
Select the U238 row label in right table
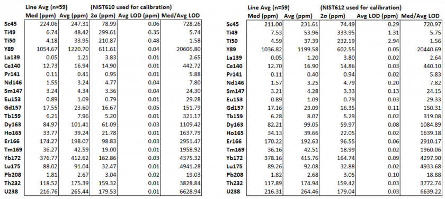pyautogui.click(x=234, y=192)
